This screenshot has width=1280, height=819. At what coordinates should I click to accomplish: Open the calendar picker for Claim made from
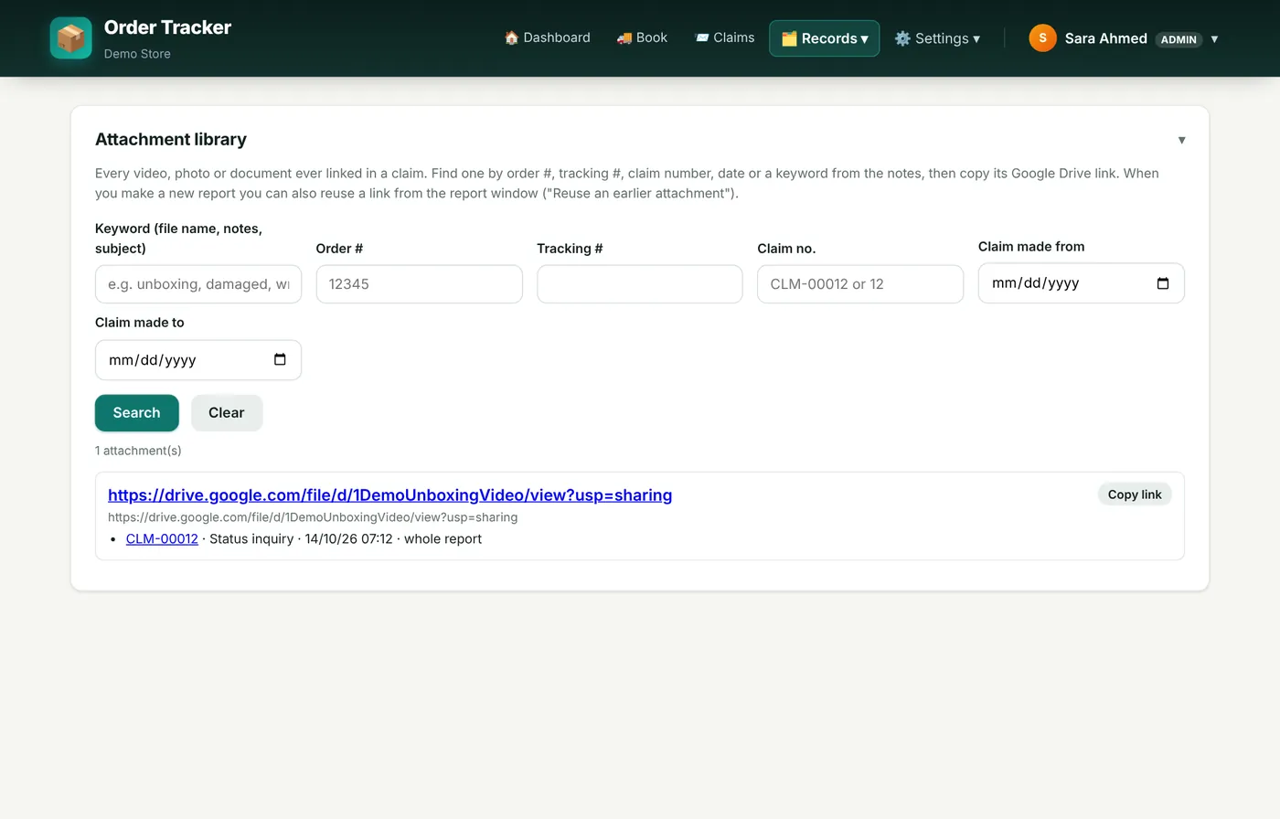tap(1162, 283)
